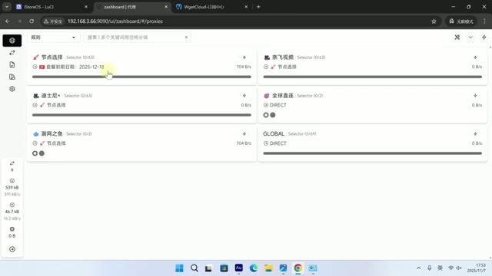
Task: Open Chrome from taskbar
Action: tap(298, 268)
